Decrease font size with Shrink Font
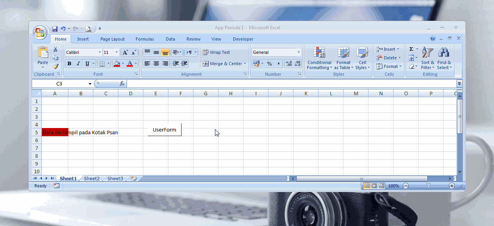 tap(134, 52)
